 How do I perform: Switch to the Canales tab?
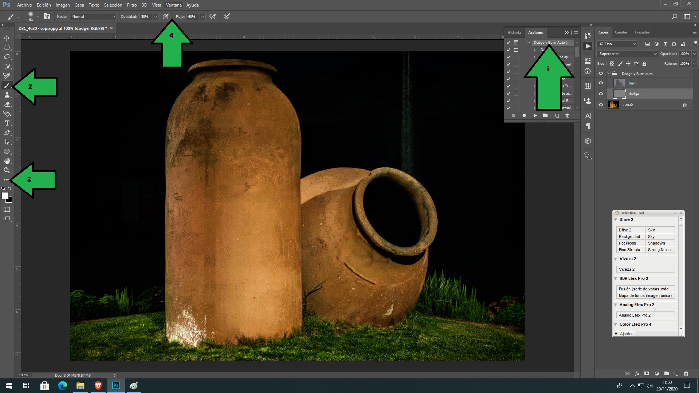621,32
